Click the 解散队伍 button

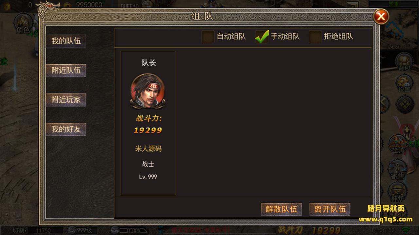tap(281, 209)
